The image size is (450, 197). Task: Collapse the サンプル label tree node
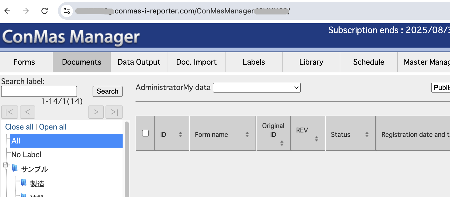[x=5, y=165]
